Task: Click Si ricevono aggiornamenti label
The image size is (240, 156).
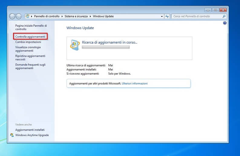Action: [x=83, y=74]
